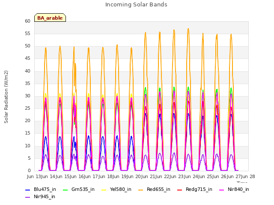Viewport: 274px width, 205px height.
Task: Click the green Grn535_in legend swatch
Action: tap(65, 190)
